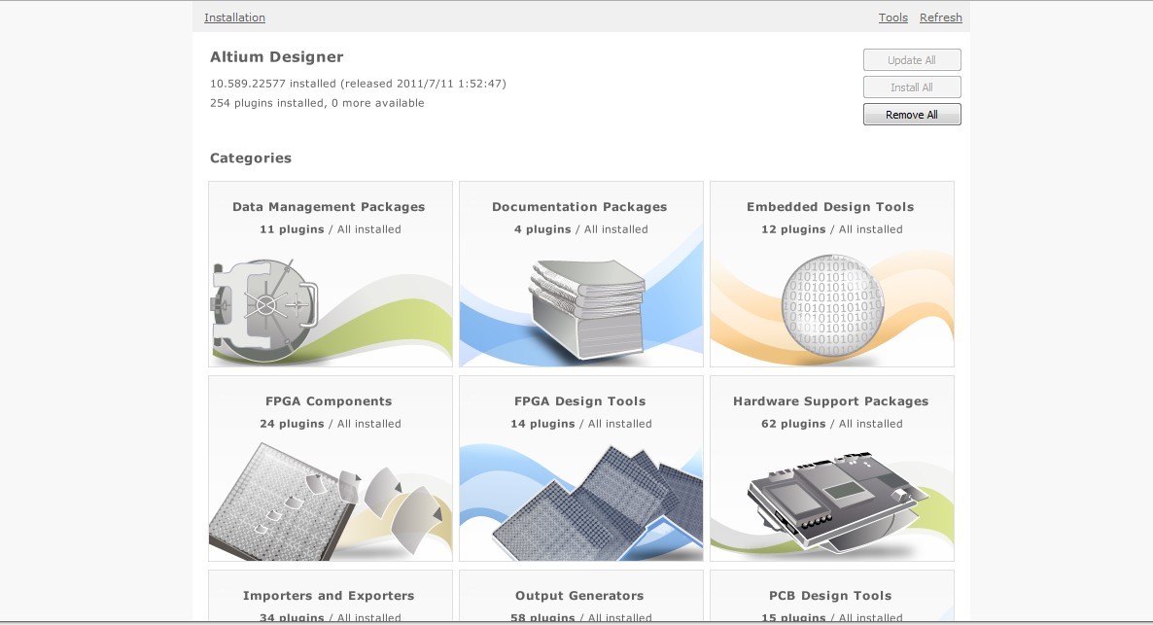Image resolution: width=1153 pixels, height=625 pixels.
Task: Click the '24 plugins / All installed' text
Action: tap(331, 424)
